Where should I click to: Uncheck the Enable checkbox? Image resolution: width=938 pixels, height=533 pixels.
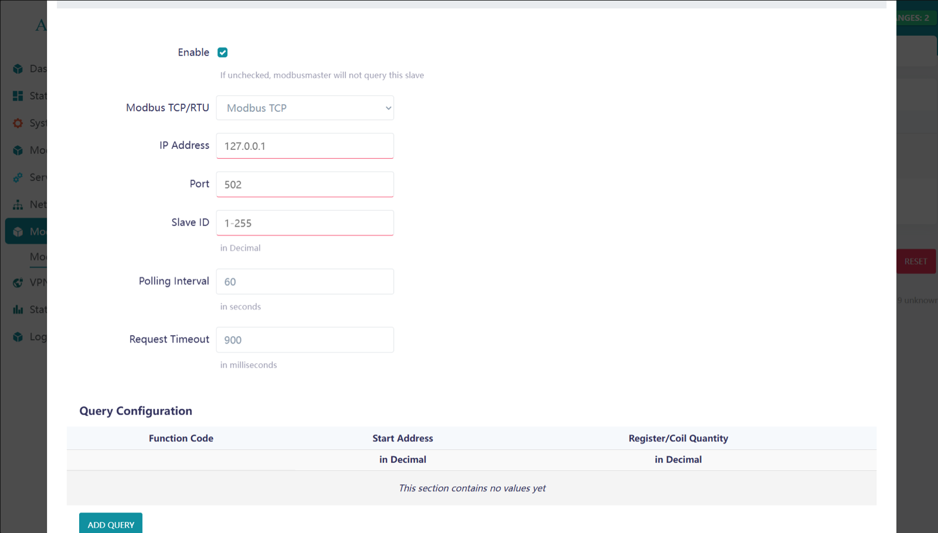point(222,53)
